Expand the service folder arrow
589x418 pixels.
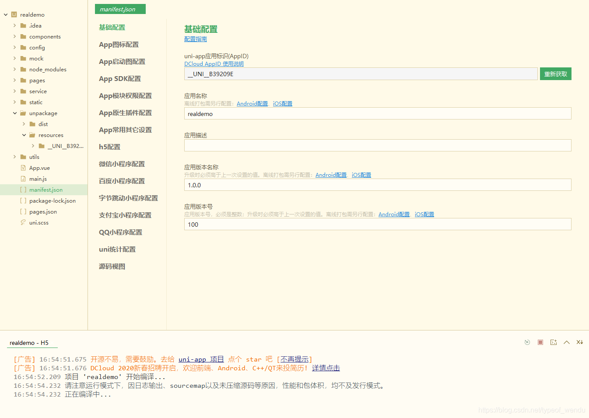pyautogui.click(x=14, y=91)
